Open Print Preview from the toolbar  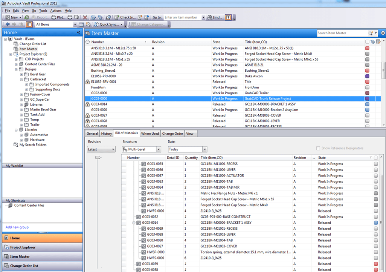(76, 17)
